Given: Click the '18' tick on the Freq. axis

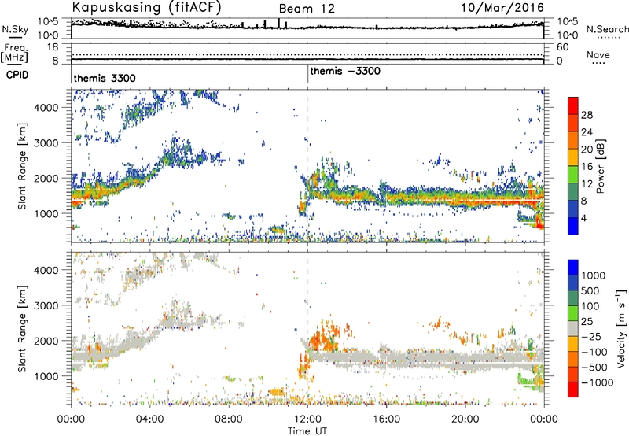Looking at the screenshot, I should coord(53,47).
